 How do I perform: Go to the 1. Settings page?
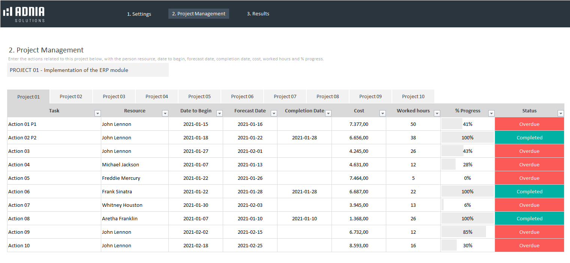139,14
